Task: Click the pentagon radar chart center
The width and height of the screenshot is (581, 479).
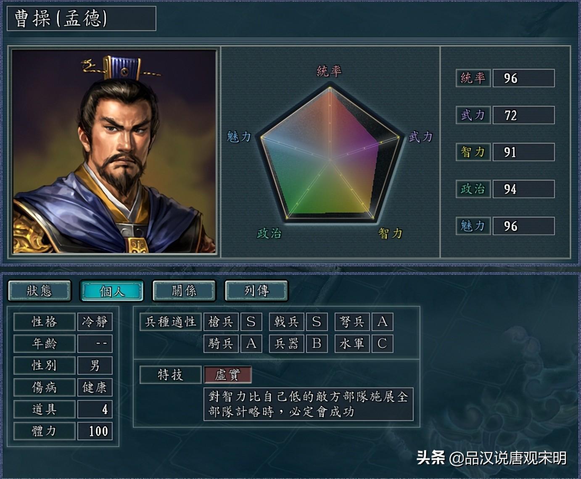Action: (x=330, y=160)
